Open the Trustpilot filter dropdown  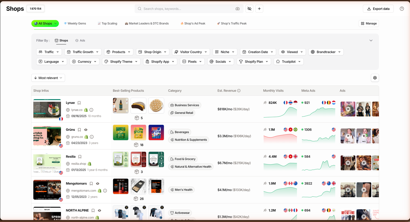tap(289, 62)
